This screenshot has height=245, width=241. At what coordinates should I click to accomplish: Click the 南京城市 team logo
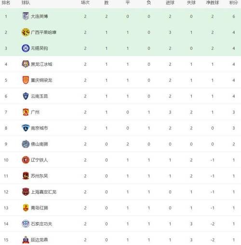pyautogui.click(x=26, y=128)
